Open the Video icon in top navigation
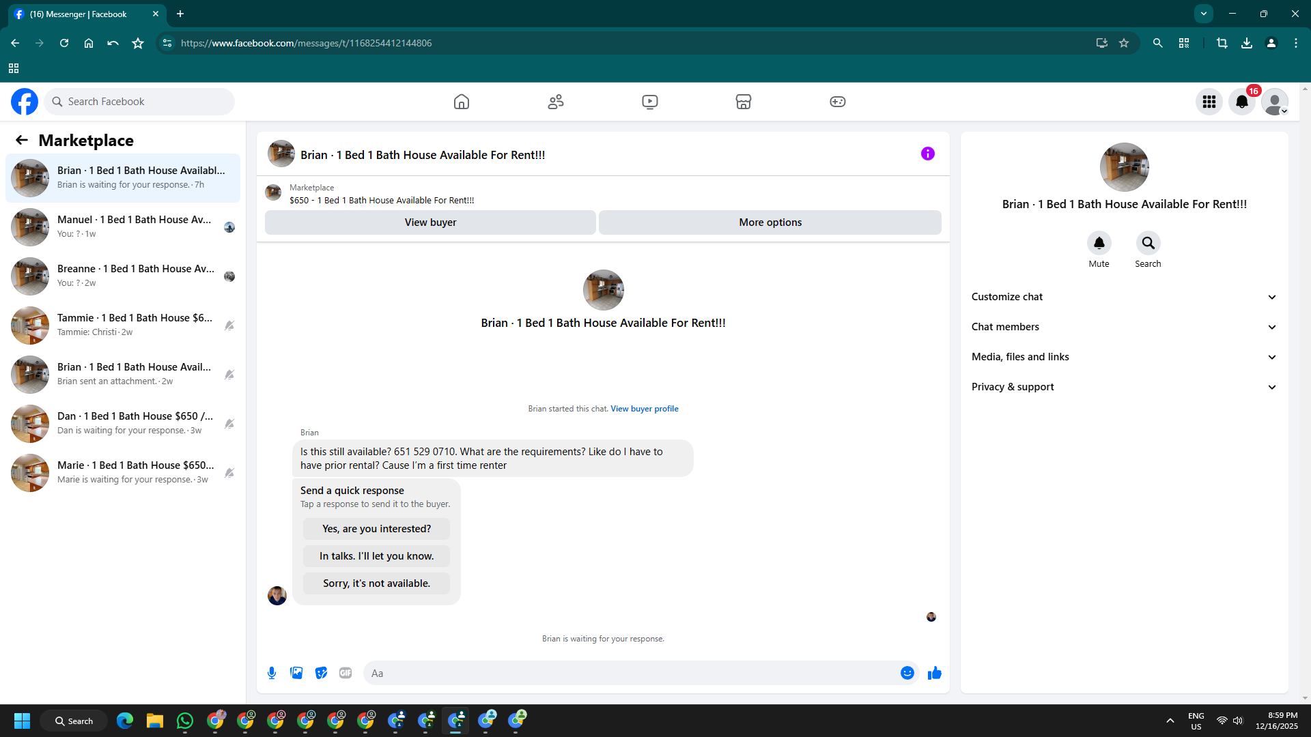The image size is (1311, 737). coord(650,102)
